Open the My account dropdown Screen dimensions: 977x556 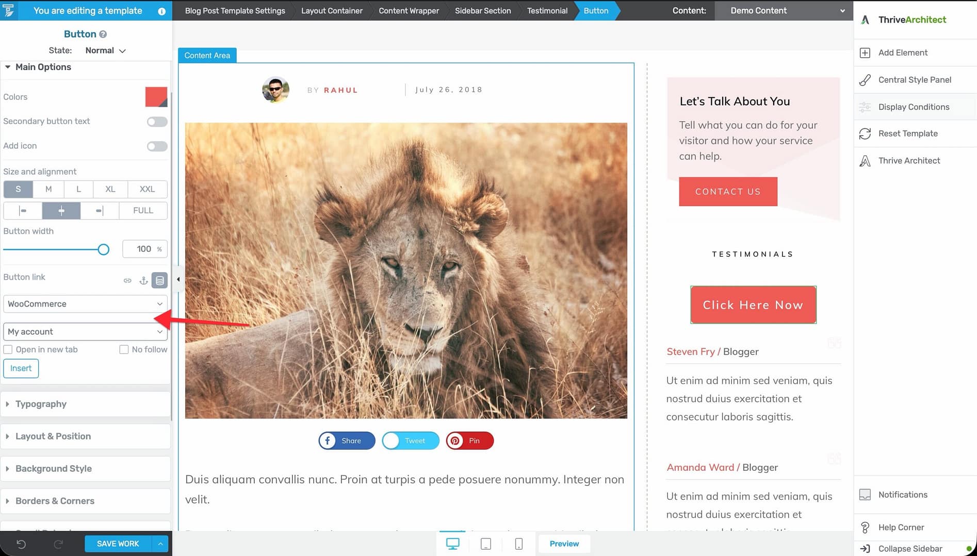coord(85,332)
